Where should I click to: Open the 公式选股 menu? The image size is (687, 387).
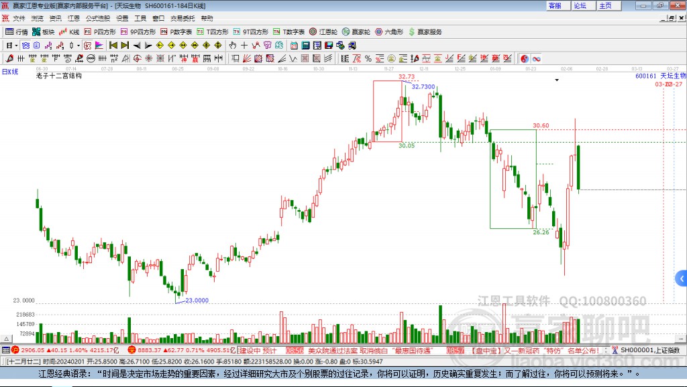coord(98,18)
